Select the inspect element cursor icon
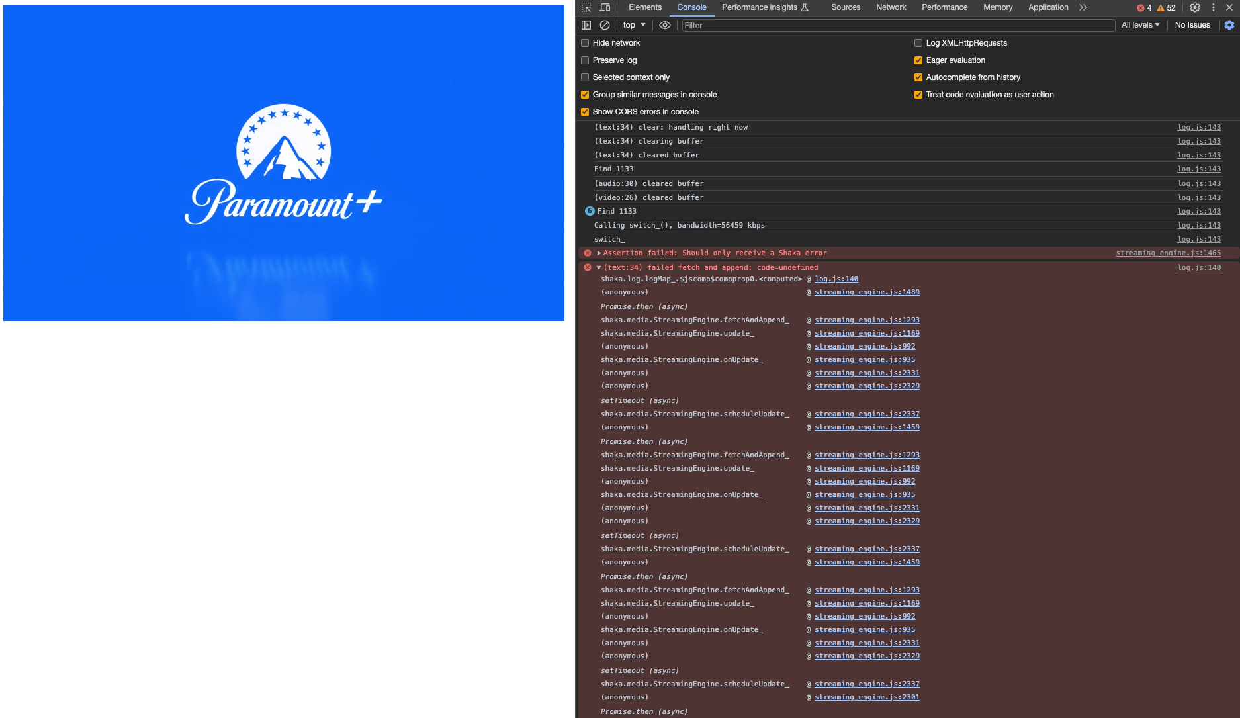This screenshot has height=718, width=1240. tap(586, 7)
